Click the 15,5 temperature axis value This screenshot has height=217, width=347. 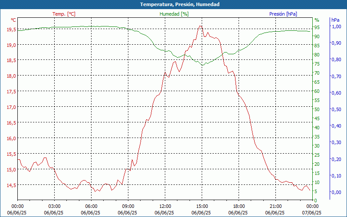12,154
